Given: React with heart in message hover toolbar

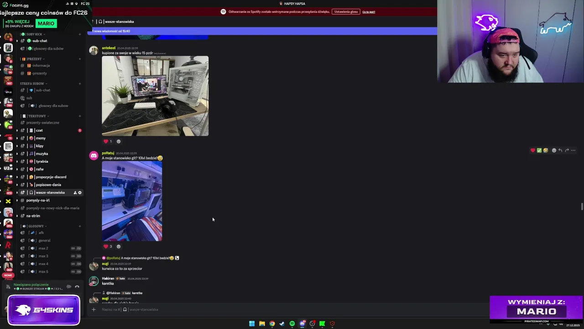Looking at the screenshot, I should coord(532,150).
